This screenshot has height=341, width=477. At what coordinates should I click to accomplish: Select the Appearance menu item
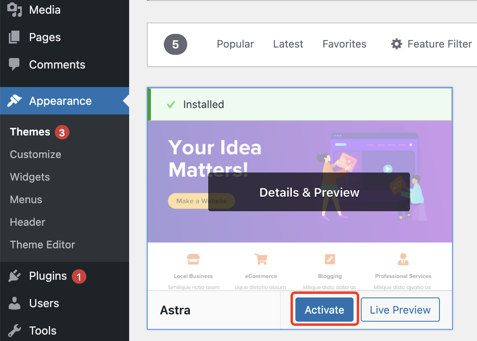[65, 101]
